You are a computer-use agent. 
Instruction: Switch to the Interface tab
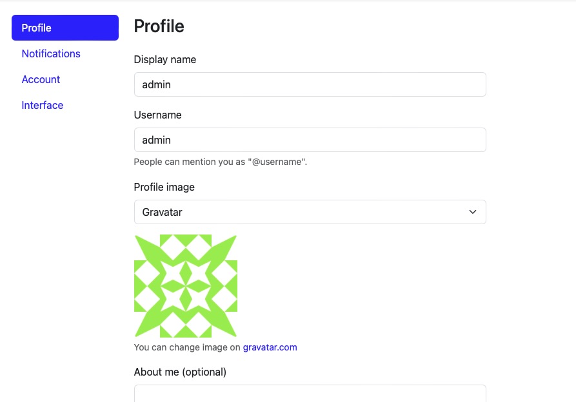[43, 105]
